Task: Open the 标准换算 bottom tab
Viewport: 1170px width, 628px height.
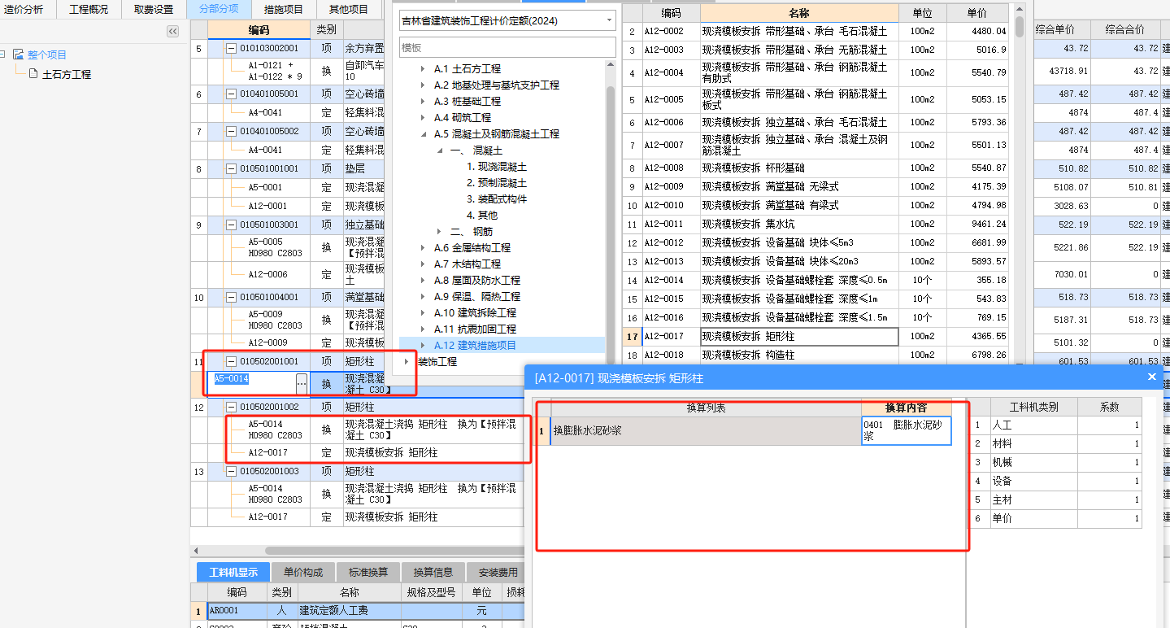Action: pyautogui.click(x=368, y=572)
